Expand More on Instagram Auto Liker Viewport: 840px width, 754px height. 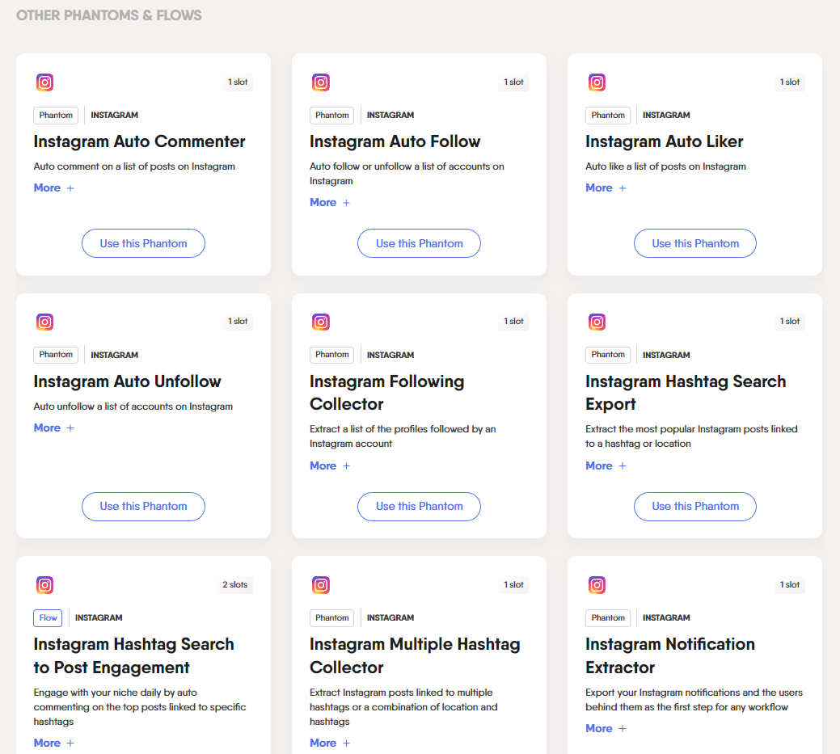tap(606, 188)
